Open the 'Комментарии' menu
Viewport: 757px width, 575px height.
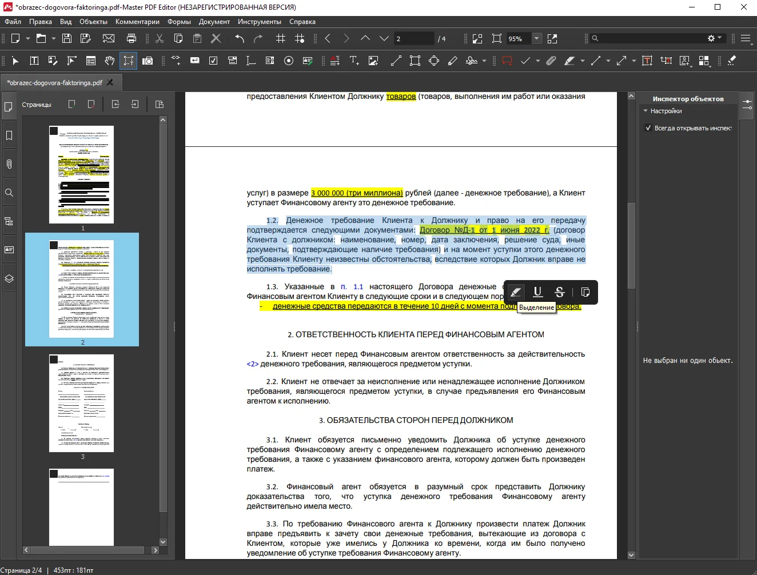[x=137, y=22]
